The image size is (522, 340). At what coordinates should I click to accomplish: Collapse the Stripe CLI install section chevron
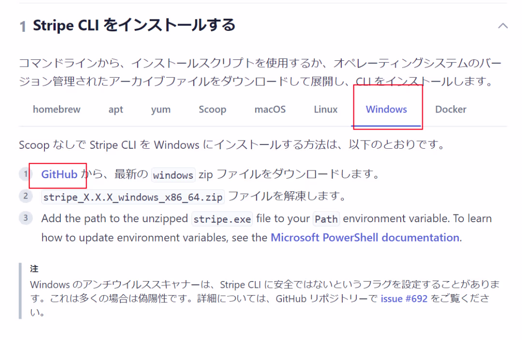[x=503, y=26]
